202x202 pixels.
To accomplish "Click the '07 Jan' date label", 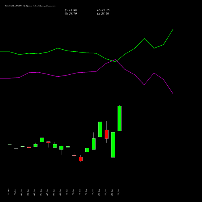I will click(x=47, y=192).
